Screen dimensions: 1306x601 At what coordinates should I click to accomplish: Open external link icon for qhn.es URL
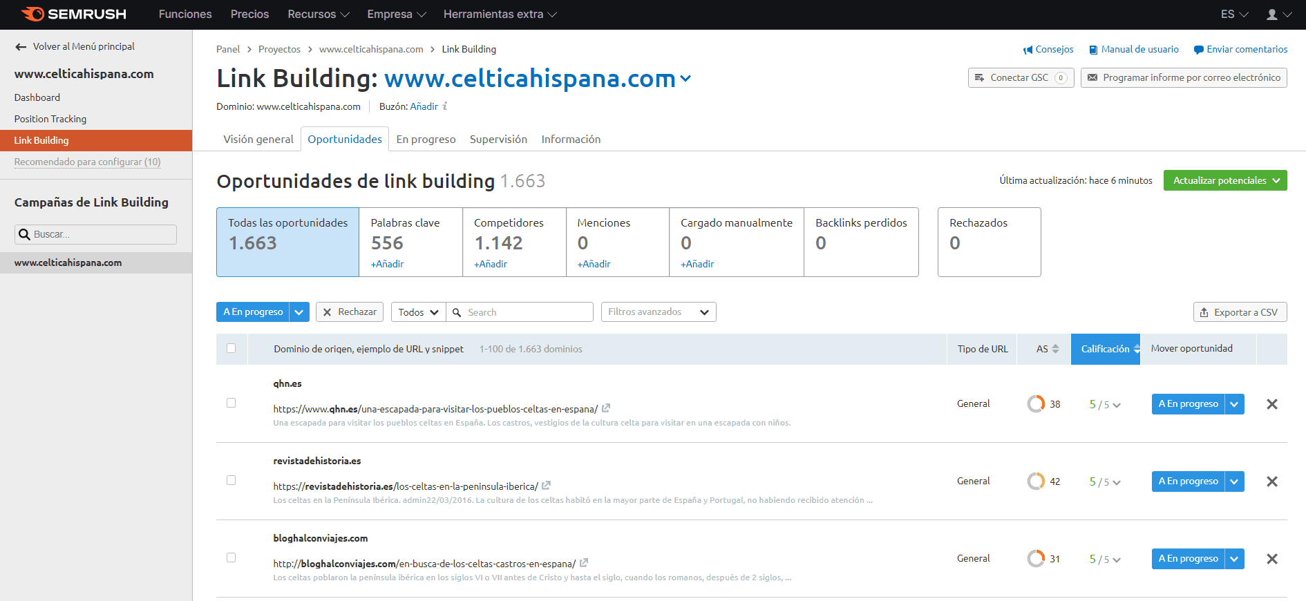[606, 408]
